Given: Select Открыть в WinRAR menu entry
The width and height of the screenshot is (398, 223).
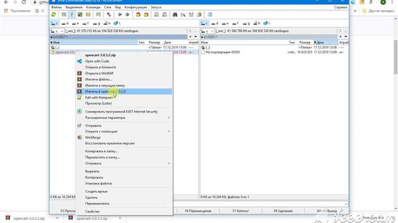Looking at the screenshot, I should 100,74.
